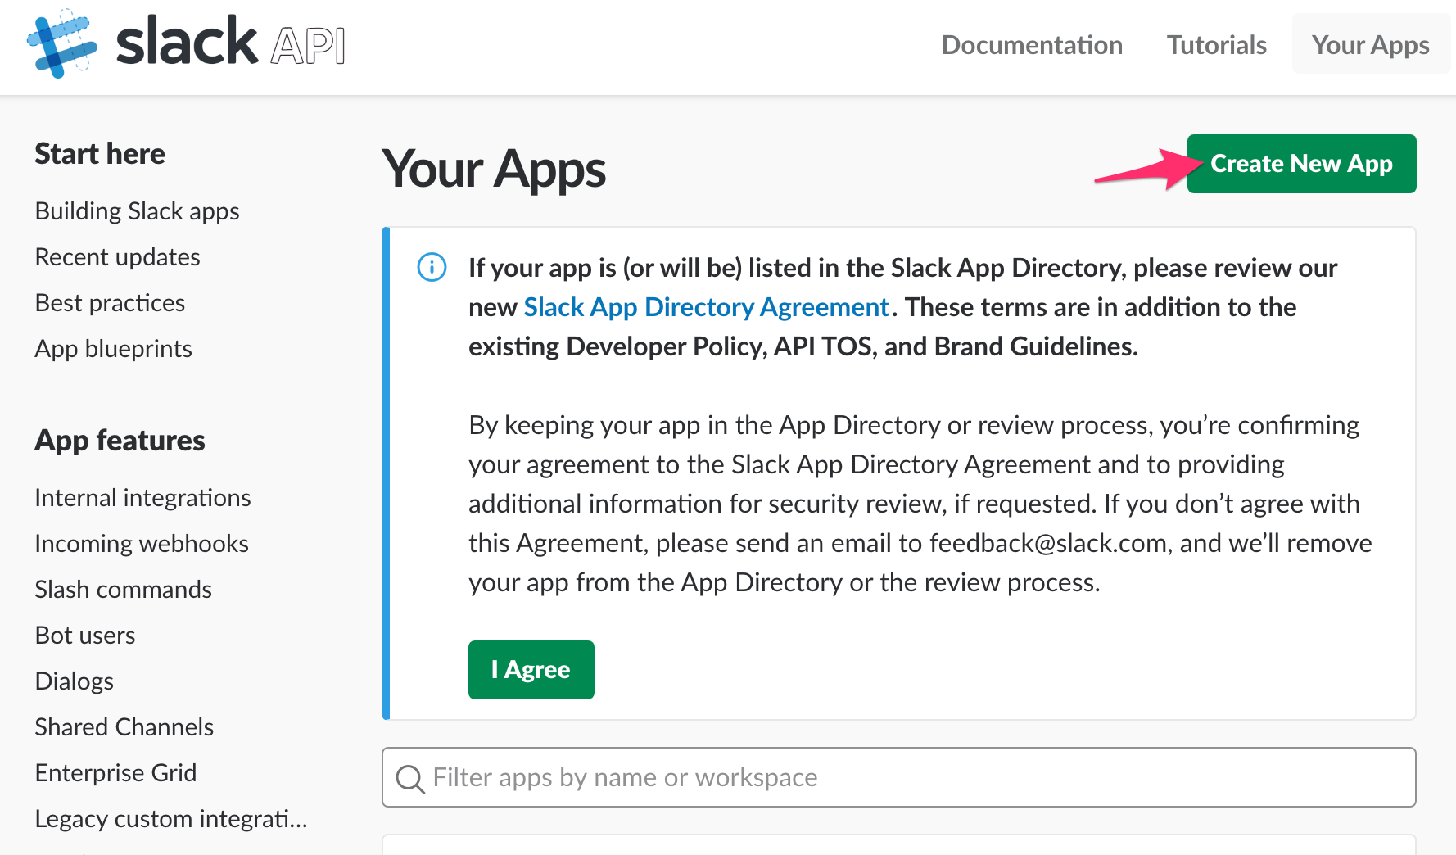Open Bot users sidebar link
Viewport: 1456px width, 855px height.
pyautogui.click(x=85, y=636)
